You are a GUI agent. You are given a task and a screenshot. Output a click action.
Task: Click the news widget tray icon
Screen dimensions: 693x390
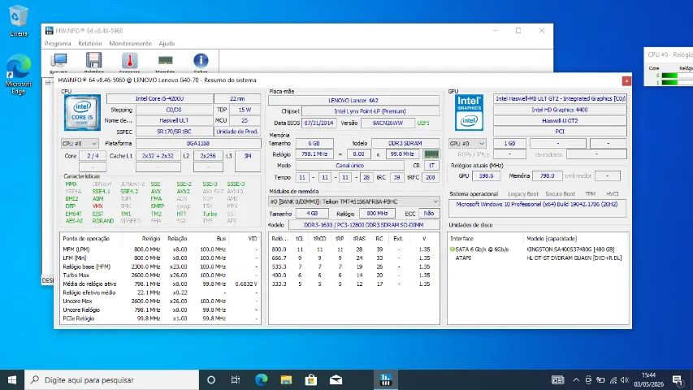(558, 379)
